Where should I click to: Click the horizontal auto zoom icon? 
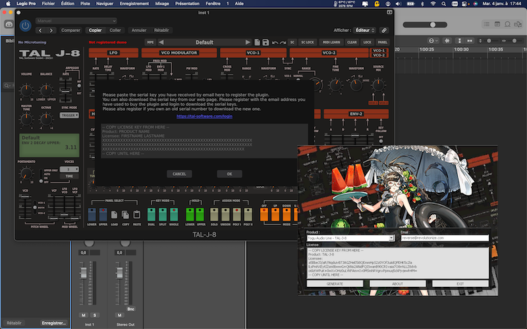coord(470,41)
